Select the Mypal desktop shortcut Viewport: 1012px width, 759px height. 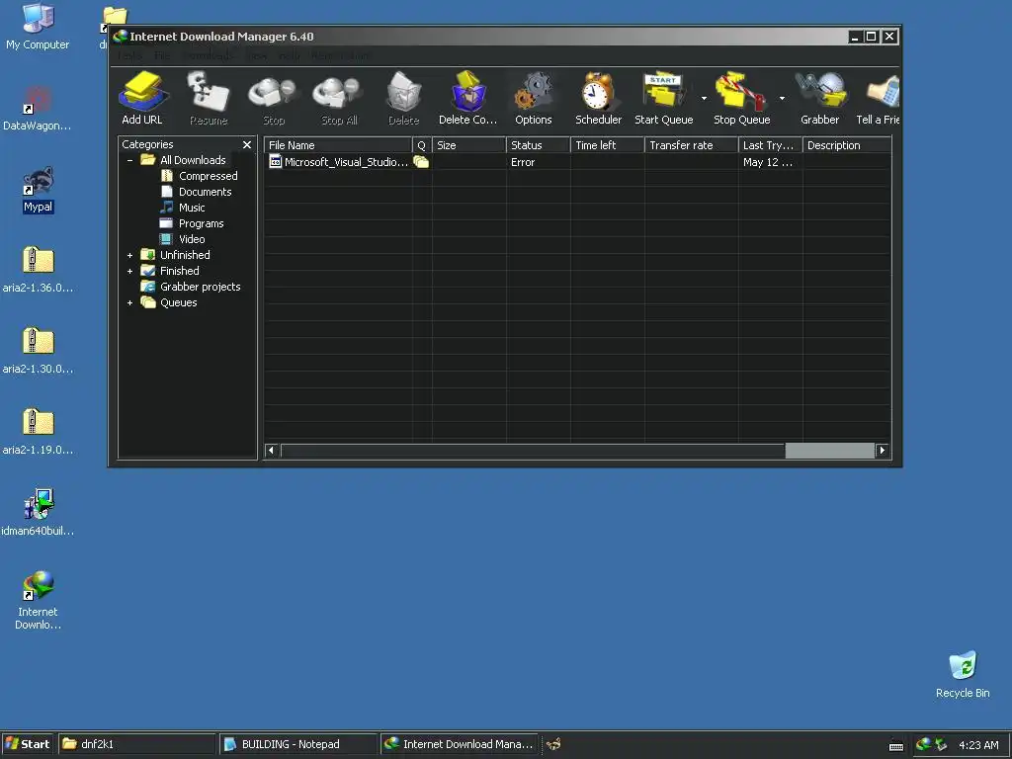point(39,191)
